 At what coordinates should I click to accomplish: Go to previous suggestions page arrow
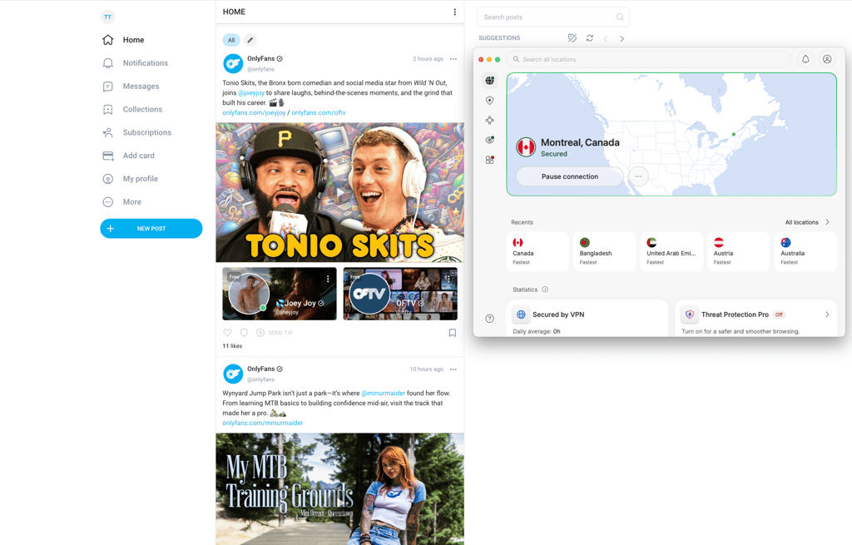pyautogui.click(x=606, y=38)
